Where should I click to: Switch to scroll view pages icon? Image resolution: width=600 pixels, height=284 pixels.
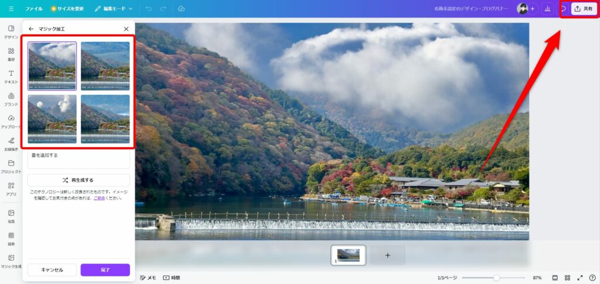click(x=555, y=278)
